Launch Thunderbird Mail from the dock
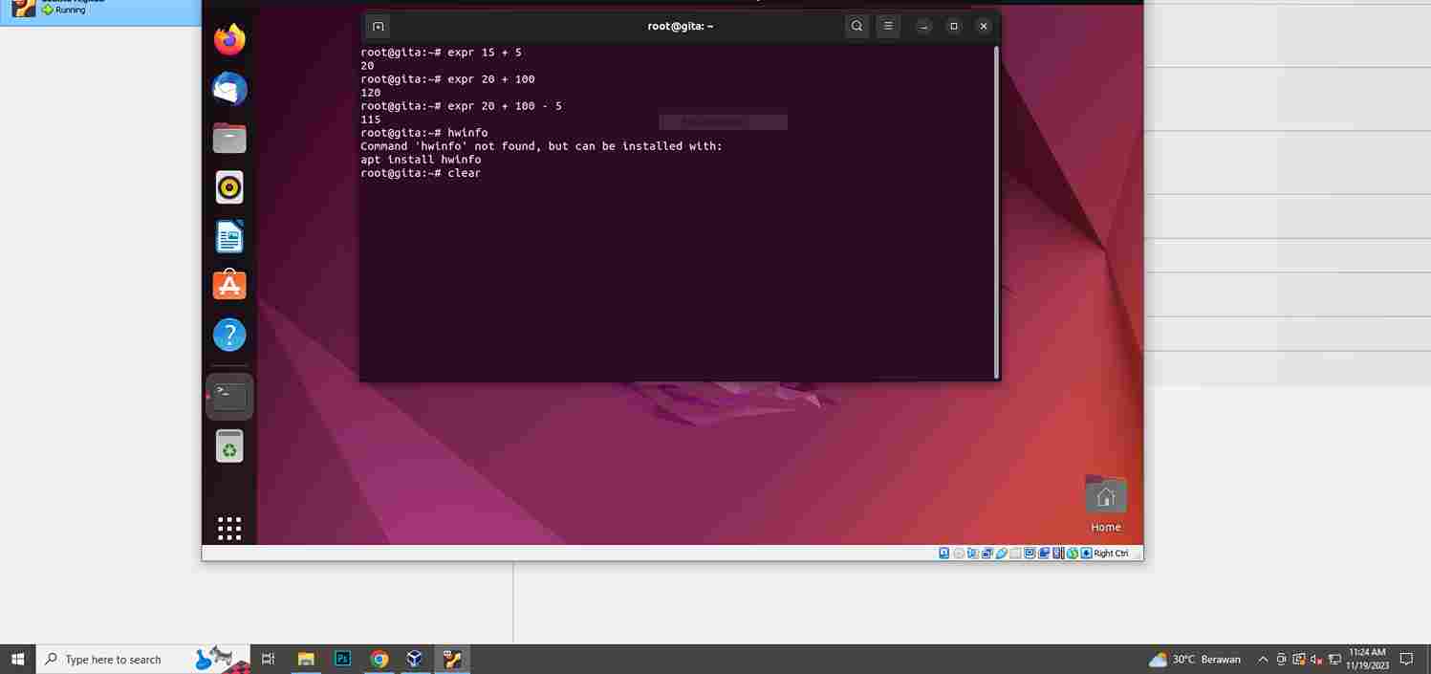This screenshot has height=674, width=1431. coord(229,89)
